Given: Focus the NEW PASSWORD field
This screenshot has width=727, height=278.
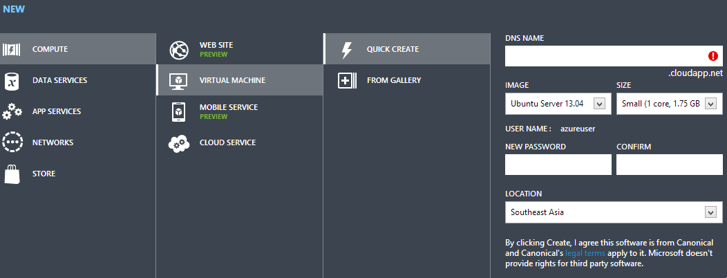Looking at the screenshot, I should point(558,165).
